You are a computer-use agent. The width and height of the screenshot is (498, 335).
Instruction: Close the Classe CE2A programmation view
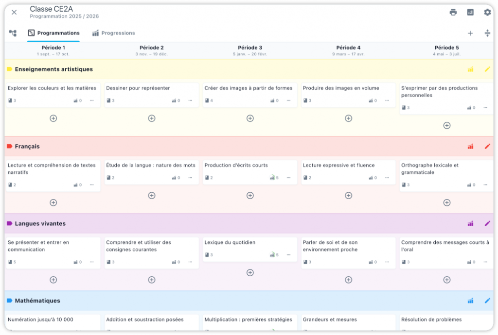click(x=14, y=12)
